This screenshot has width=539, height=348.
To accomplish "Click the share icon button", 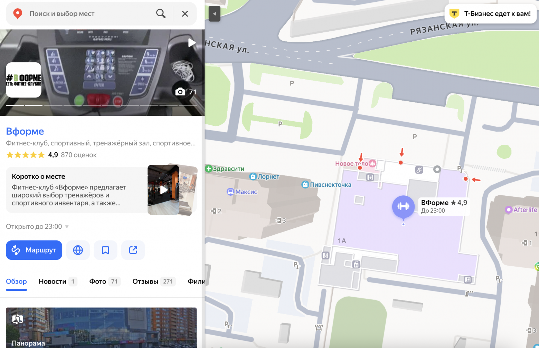I will [133, 250].
